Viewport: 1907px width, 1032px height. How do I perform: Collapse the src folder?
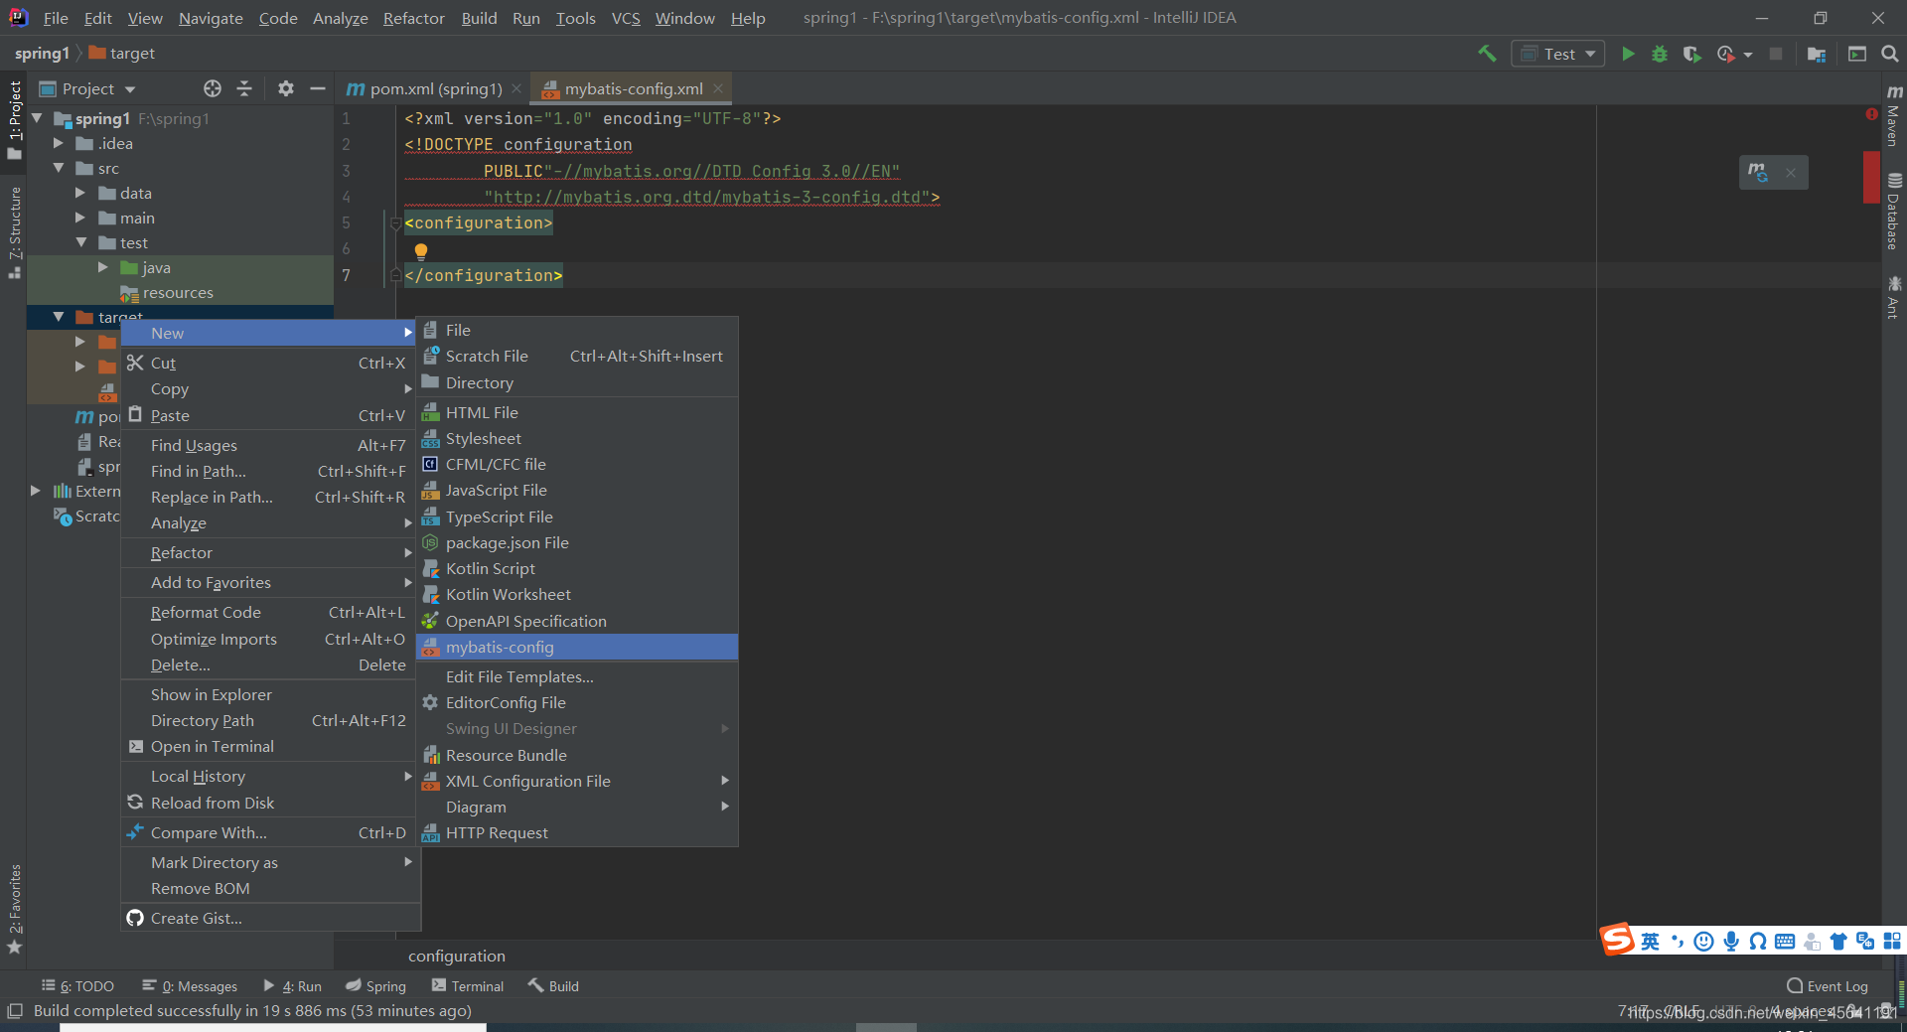(x=59, y=168)
